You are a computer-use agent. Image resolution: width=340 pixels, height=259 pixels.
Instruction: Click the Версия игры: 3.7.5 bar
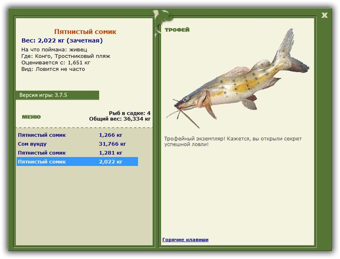point(57,95)
